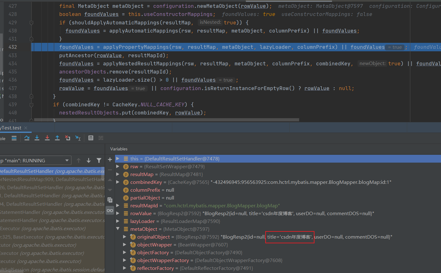Click the frames filter funnel icon
The width and height of the screenshot is (441, 273).
point(99,160)
